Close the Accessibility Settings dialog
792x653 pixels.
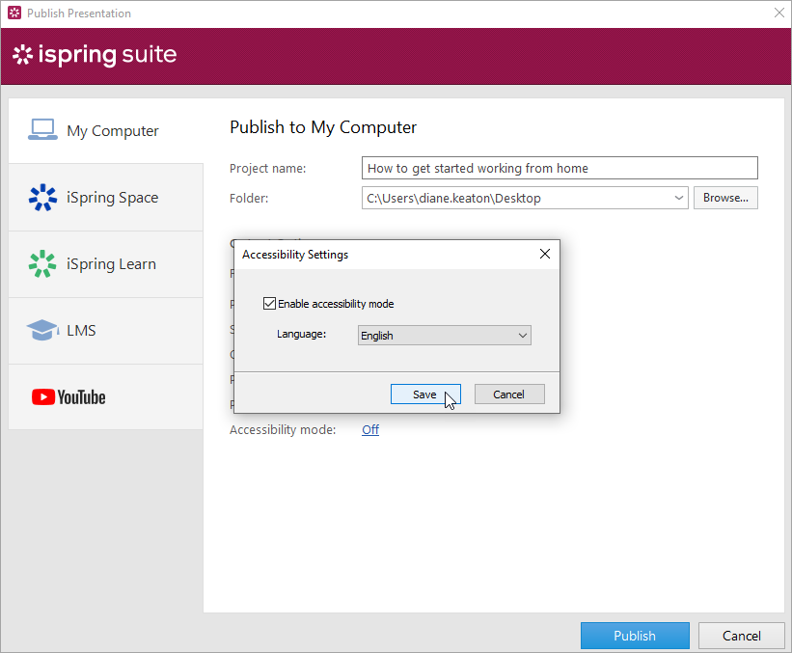point(544,255)
